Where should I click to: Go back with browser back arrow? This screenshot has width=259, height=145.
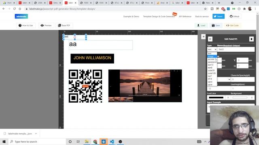pyautogui.click(x=4, y=9)
